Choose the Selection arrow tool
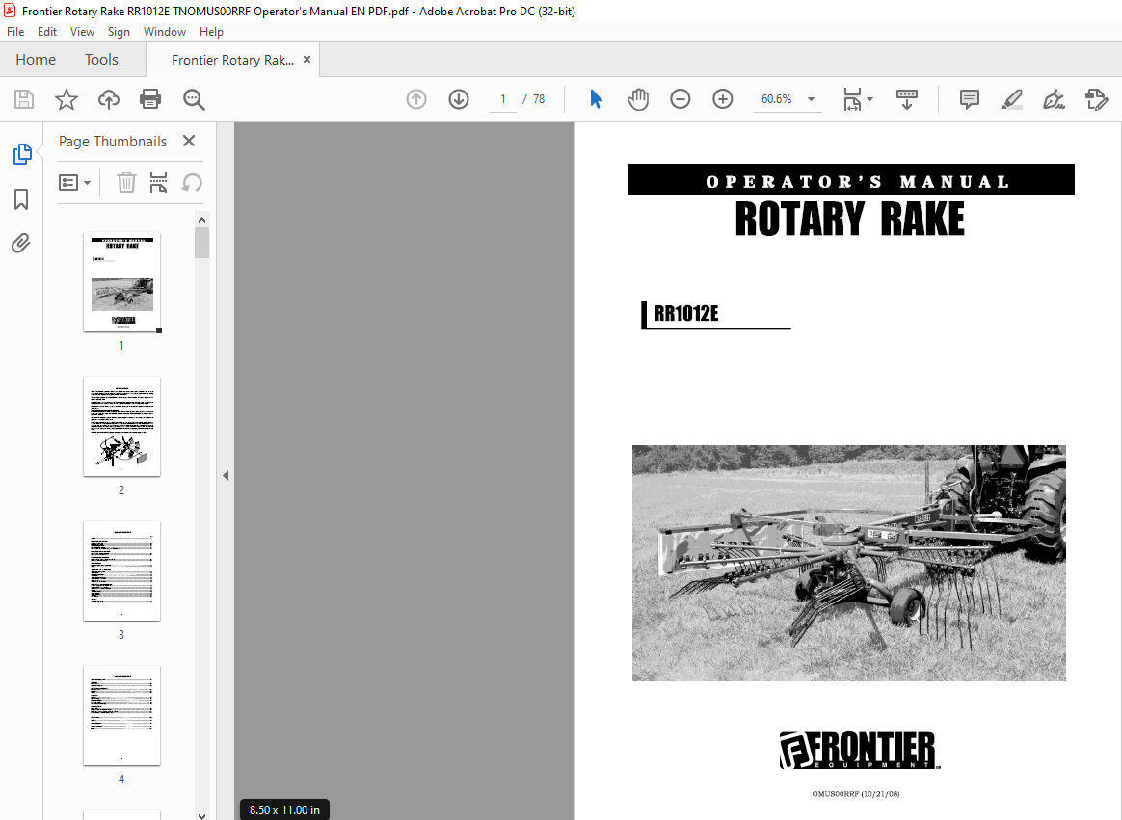Image resolution: width=1122 pixels, height=820 pixels. [x=596, y=99]
